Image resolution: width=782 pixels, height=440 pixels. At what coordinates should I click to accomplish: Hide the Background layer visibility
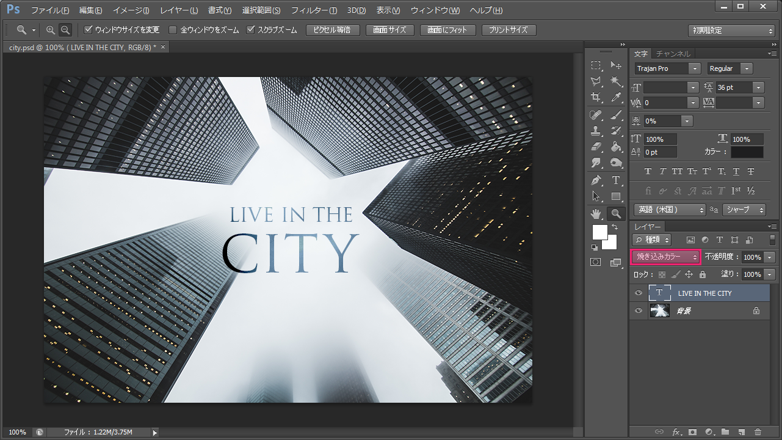pyautogui.click(x=638, y=310)
